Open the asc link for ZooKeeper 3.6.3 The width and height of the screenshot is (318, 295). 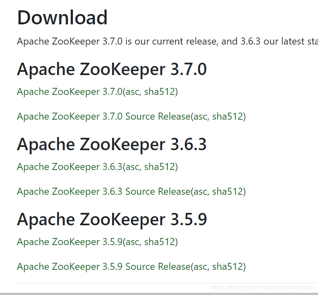pyautogui.click(x=132, y=167)
